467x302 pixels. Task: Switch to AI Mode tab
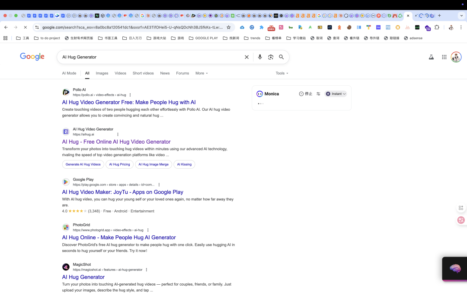(x=69, y=73)
